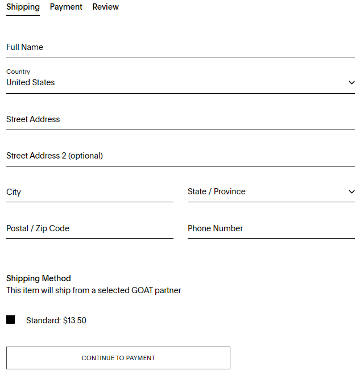Switch to the Shipping tab
The width and height of the screenshot is (364, 375).
pyautogui.click(x=23, y=7)
